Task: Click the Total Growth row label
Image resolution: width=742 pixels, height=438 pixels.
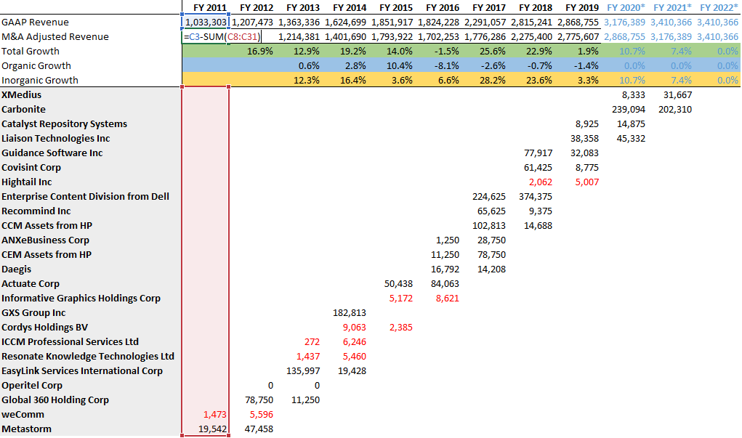Action: click(31, 51)
